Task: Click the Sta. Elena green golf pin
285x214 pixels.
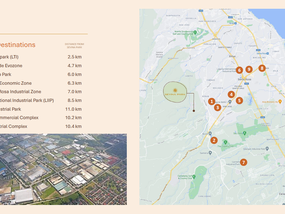Action: tap(244, 133)
